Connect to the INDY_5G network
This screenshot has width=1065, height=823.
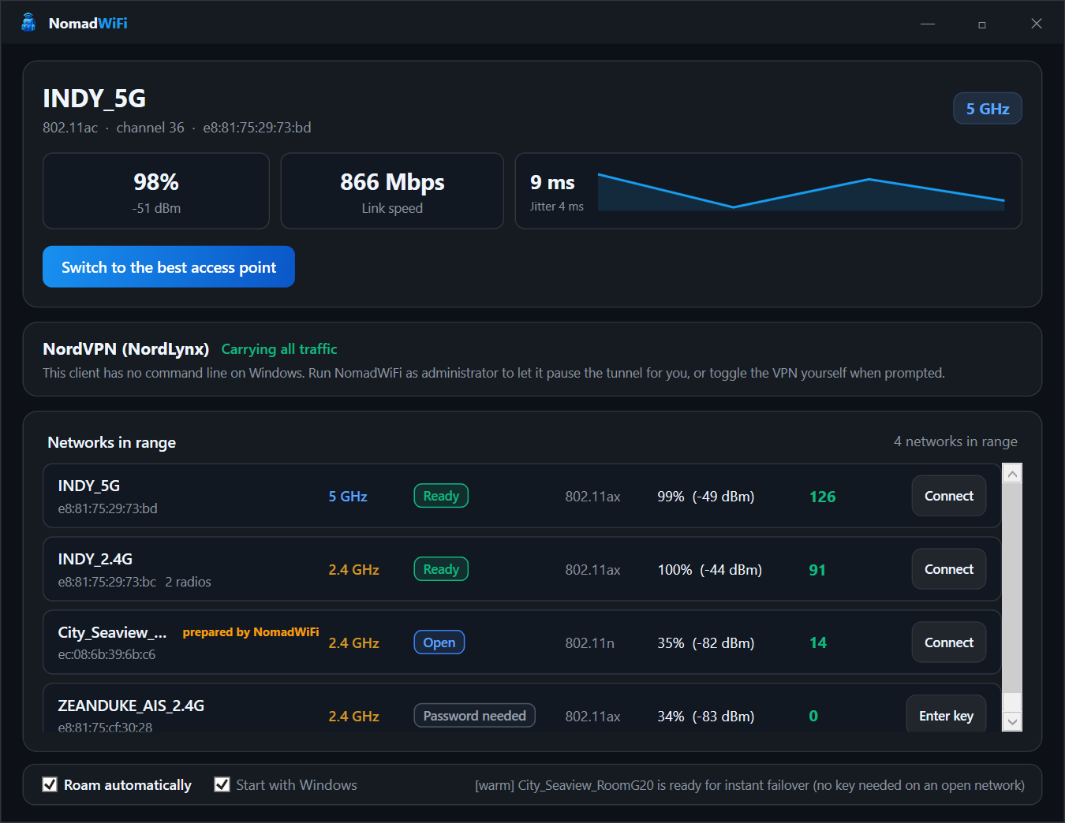coord(949,496)
